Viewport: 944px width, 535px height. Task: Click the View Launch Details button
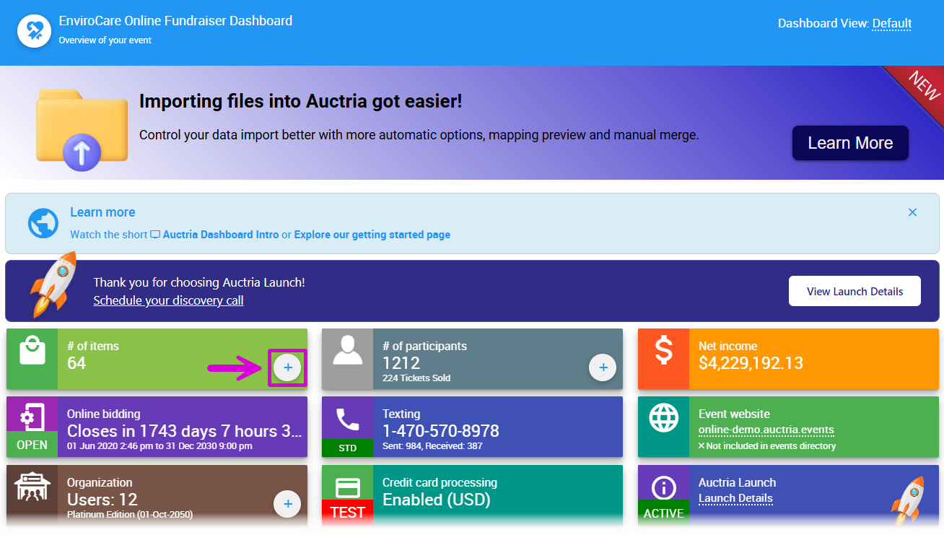coord(855,291)
